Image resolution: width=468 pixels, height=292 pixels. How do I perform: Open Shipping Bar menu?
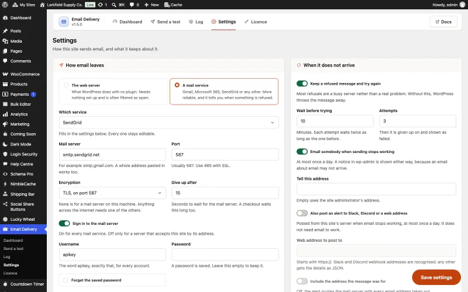[23, 194]
